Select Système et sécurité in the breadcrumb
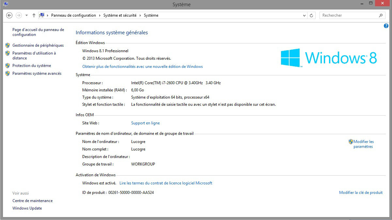The width and height of the screenshot is (392, 220). click(120, 15)
